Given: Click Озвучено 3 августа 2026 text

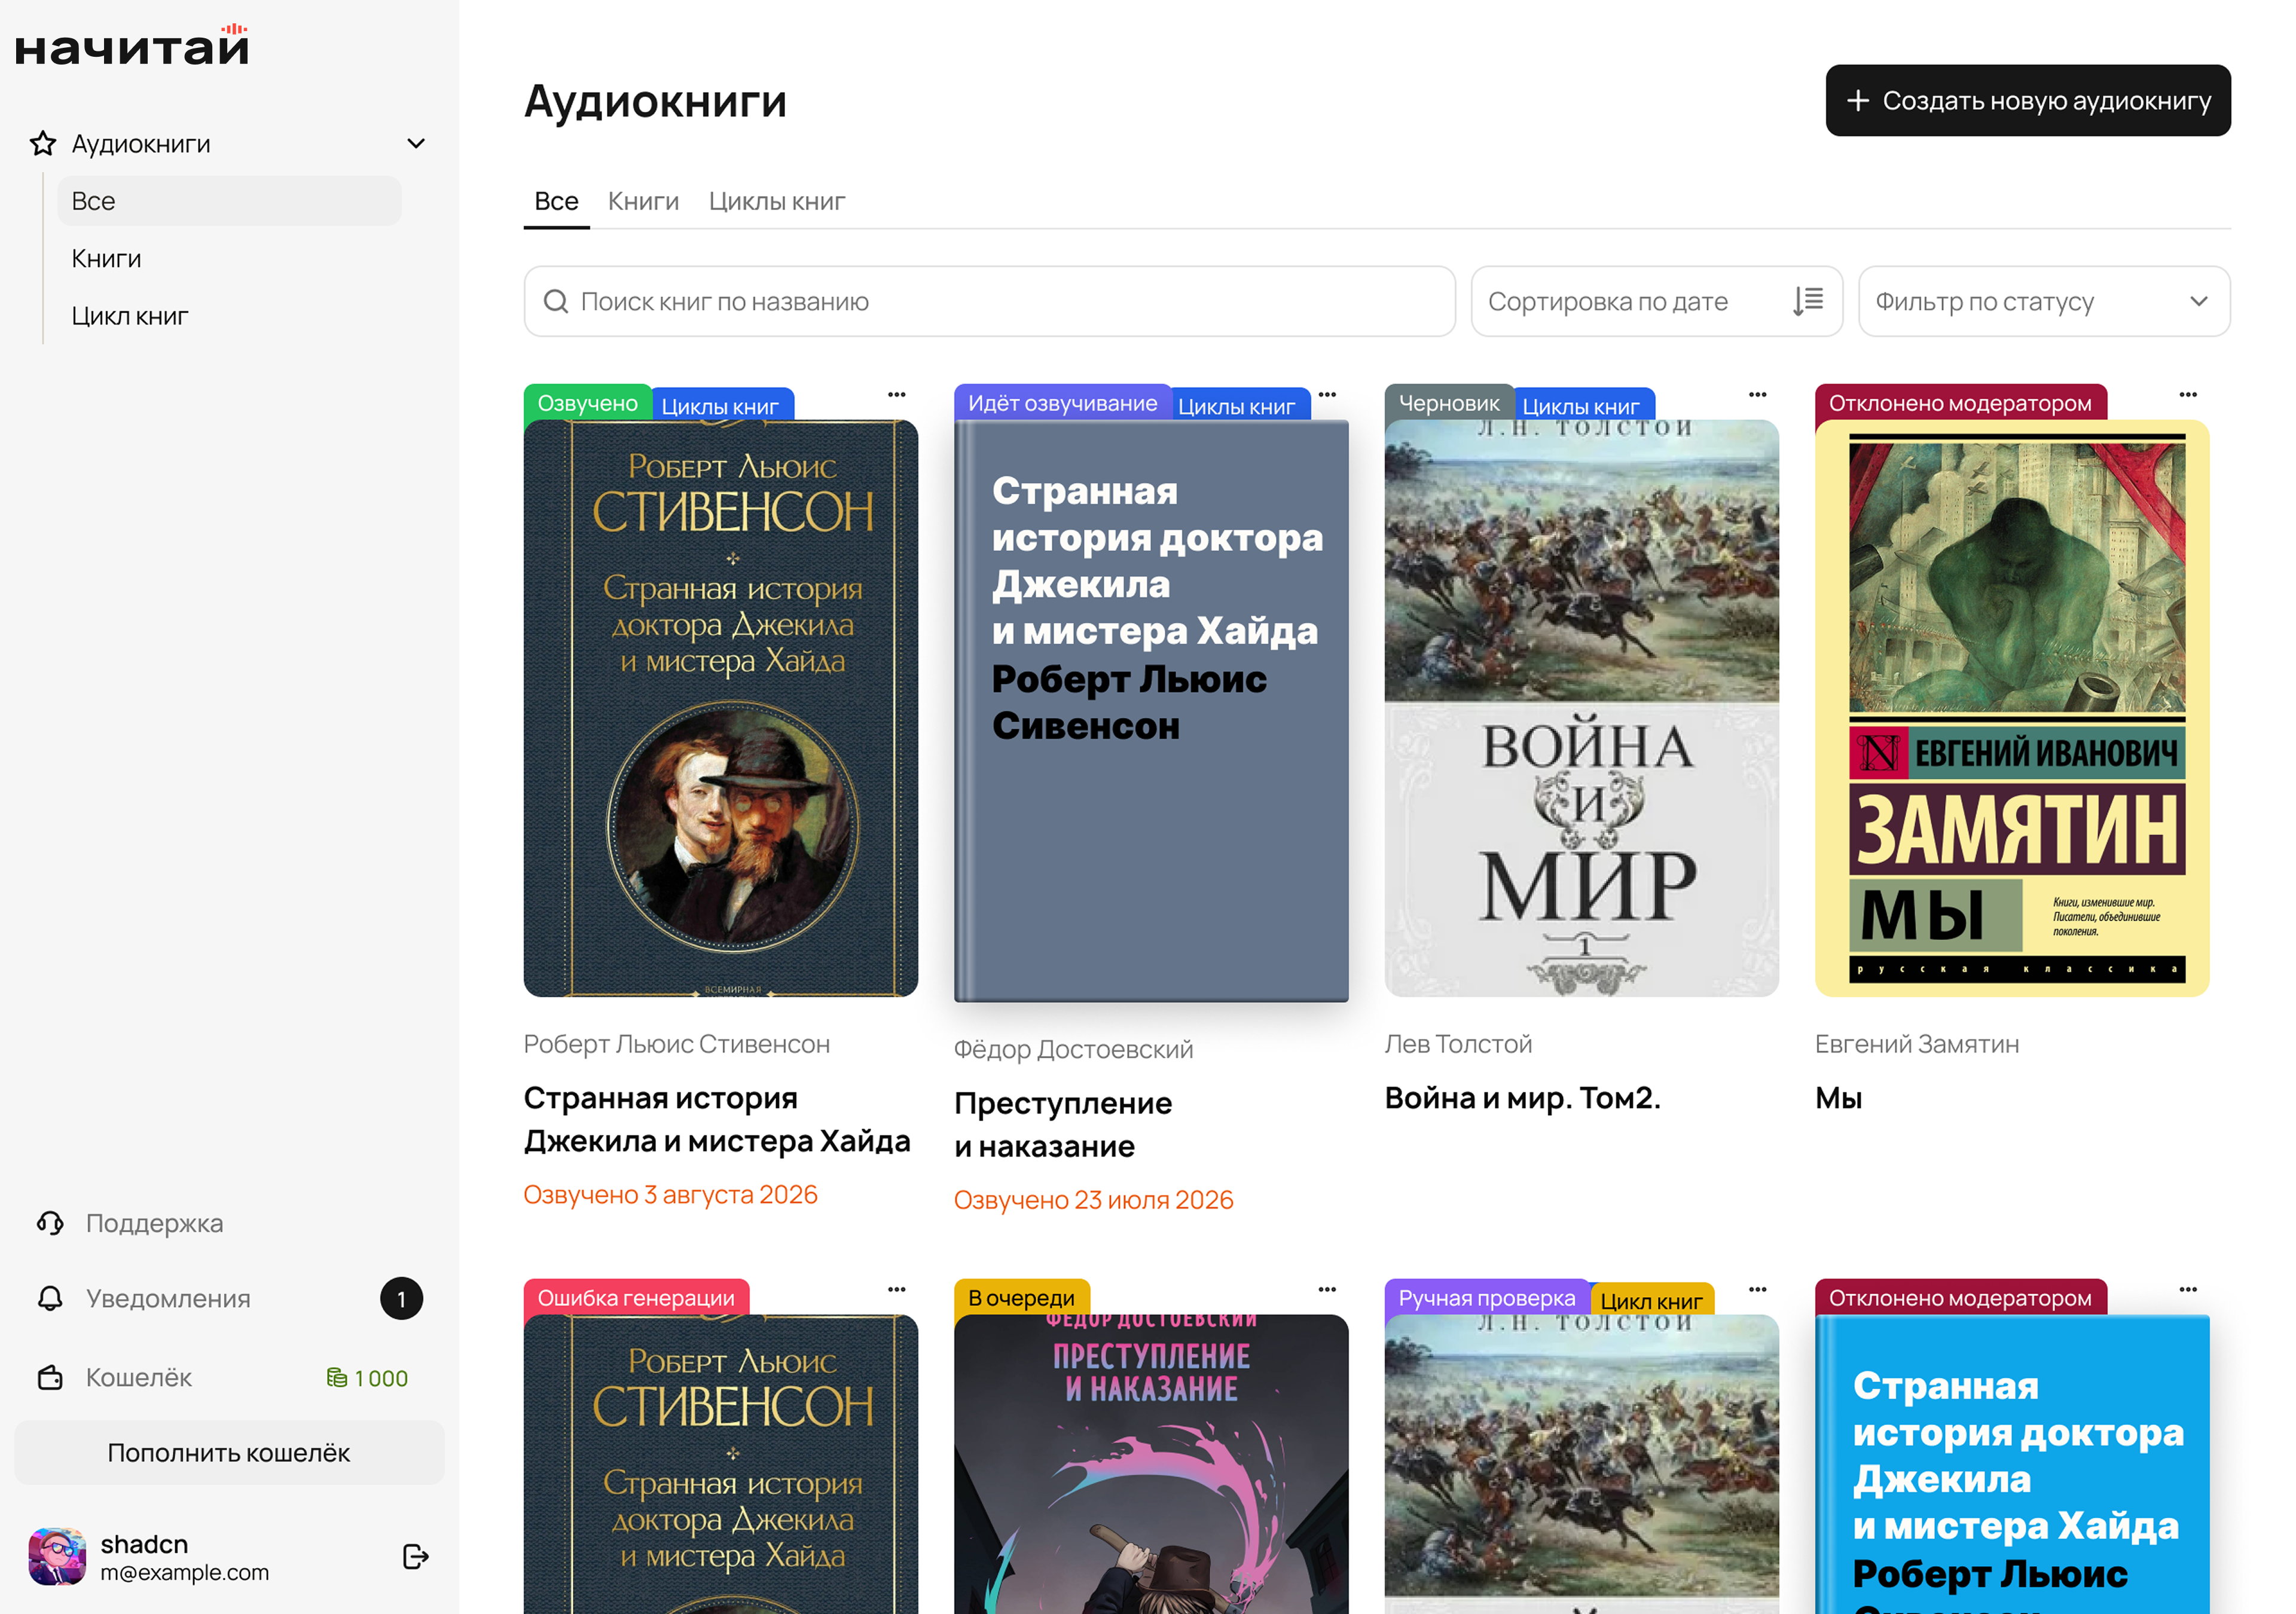Looking at the screenshot, I should (671, 1194).
